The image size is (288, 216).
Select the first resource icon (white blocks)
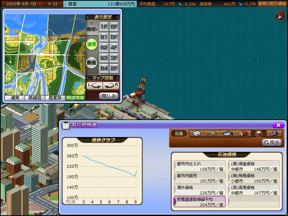[197, 134]
